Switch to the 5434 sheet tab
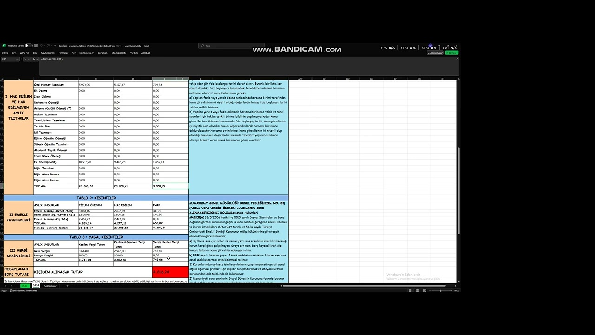The image size is (595, 335). tap(36, 286)
